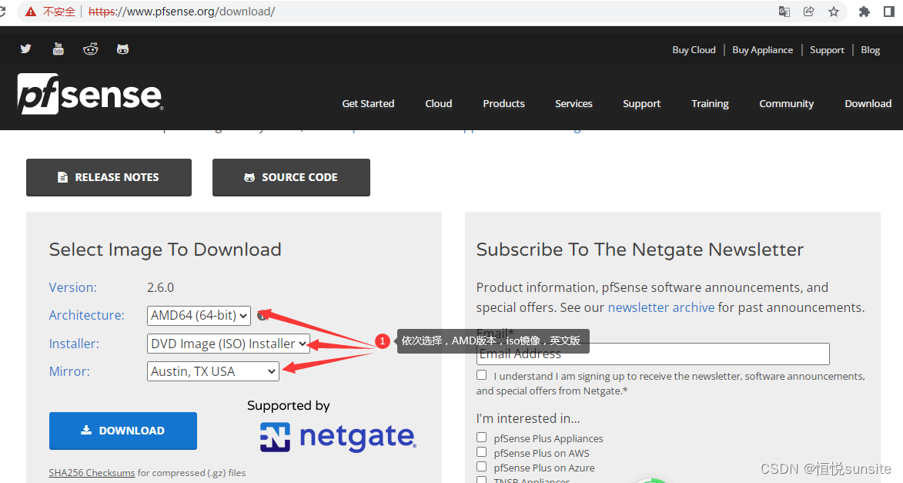Click the Installer label
This screenshot has width=903, height=483.
pyautogui.click(x=74, y=344)
